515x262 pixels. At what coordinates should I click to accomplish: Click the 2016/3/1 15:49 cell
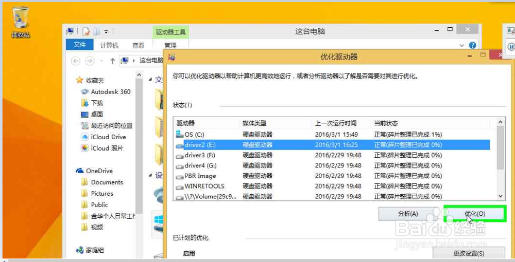pyautogui.click(x=336, y=135)
